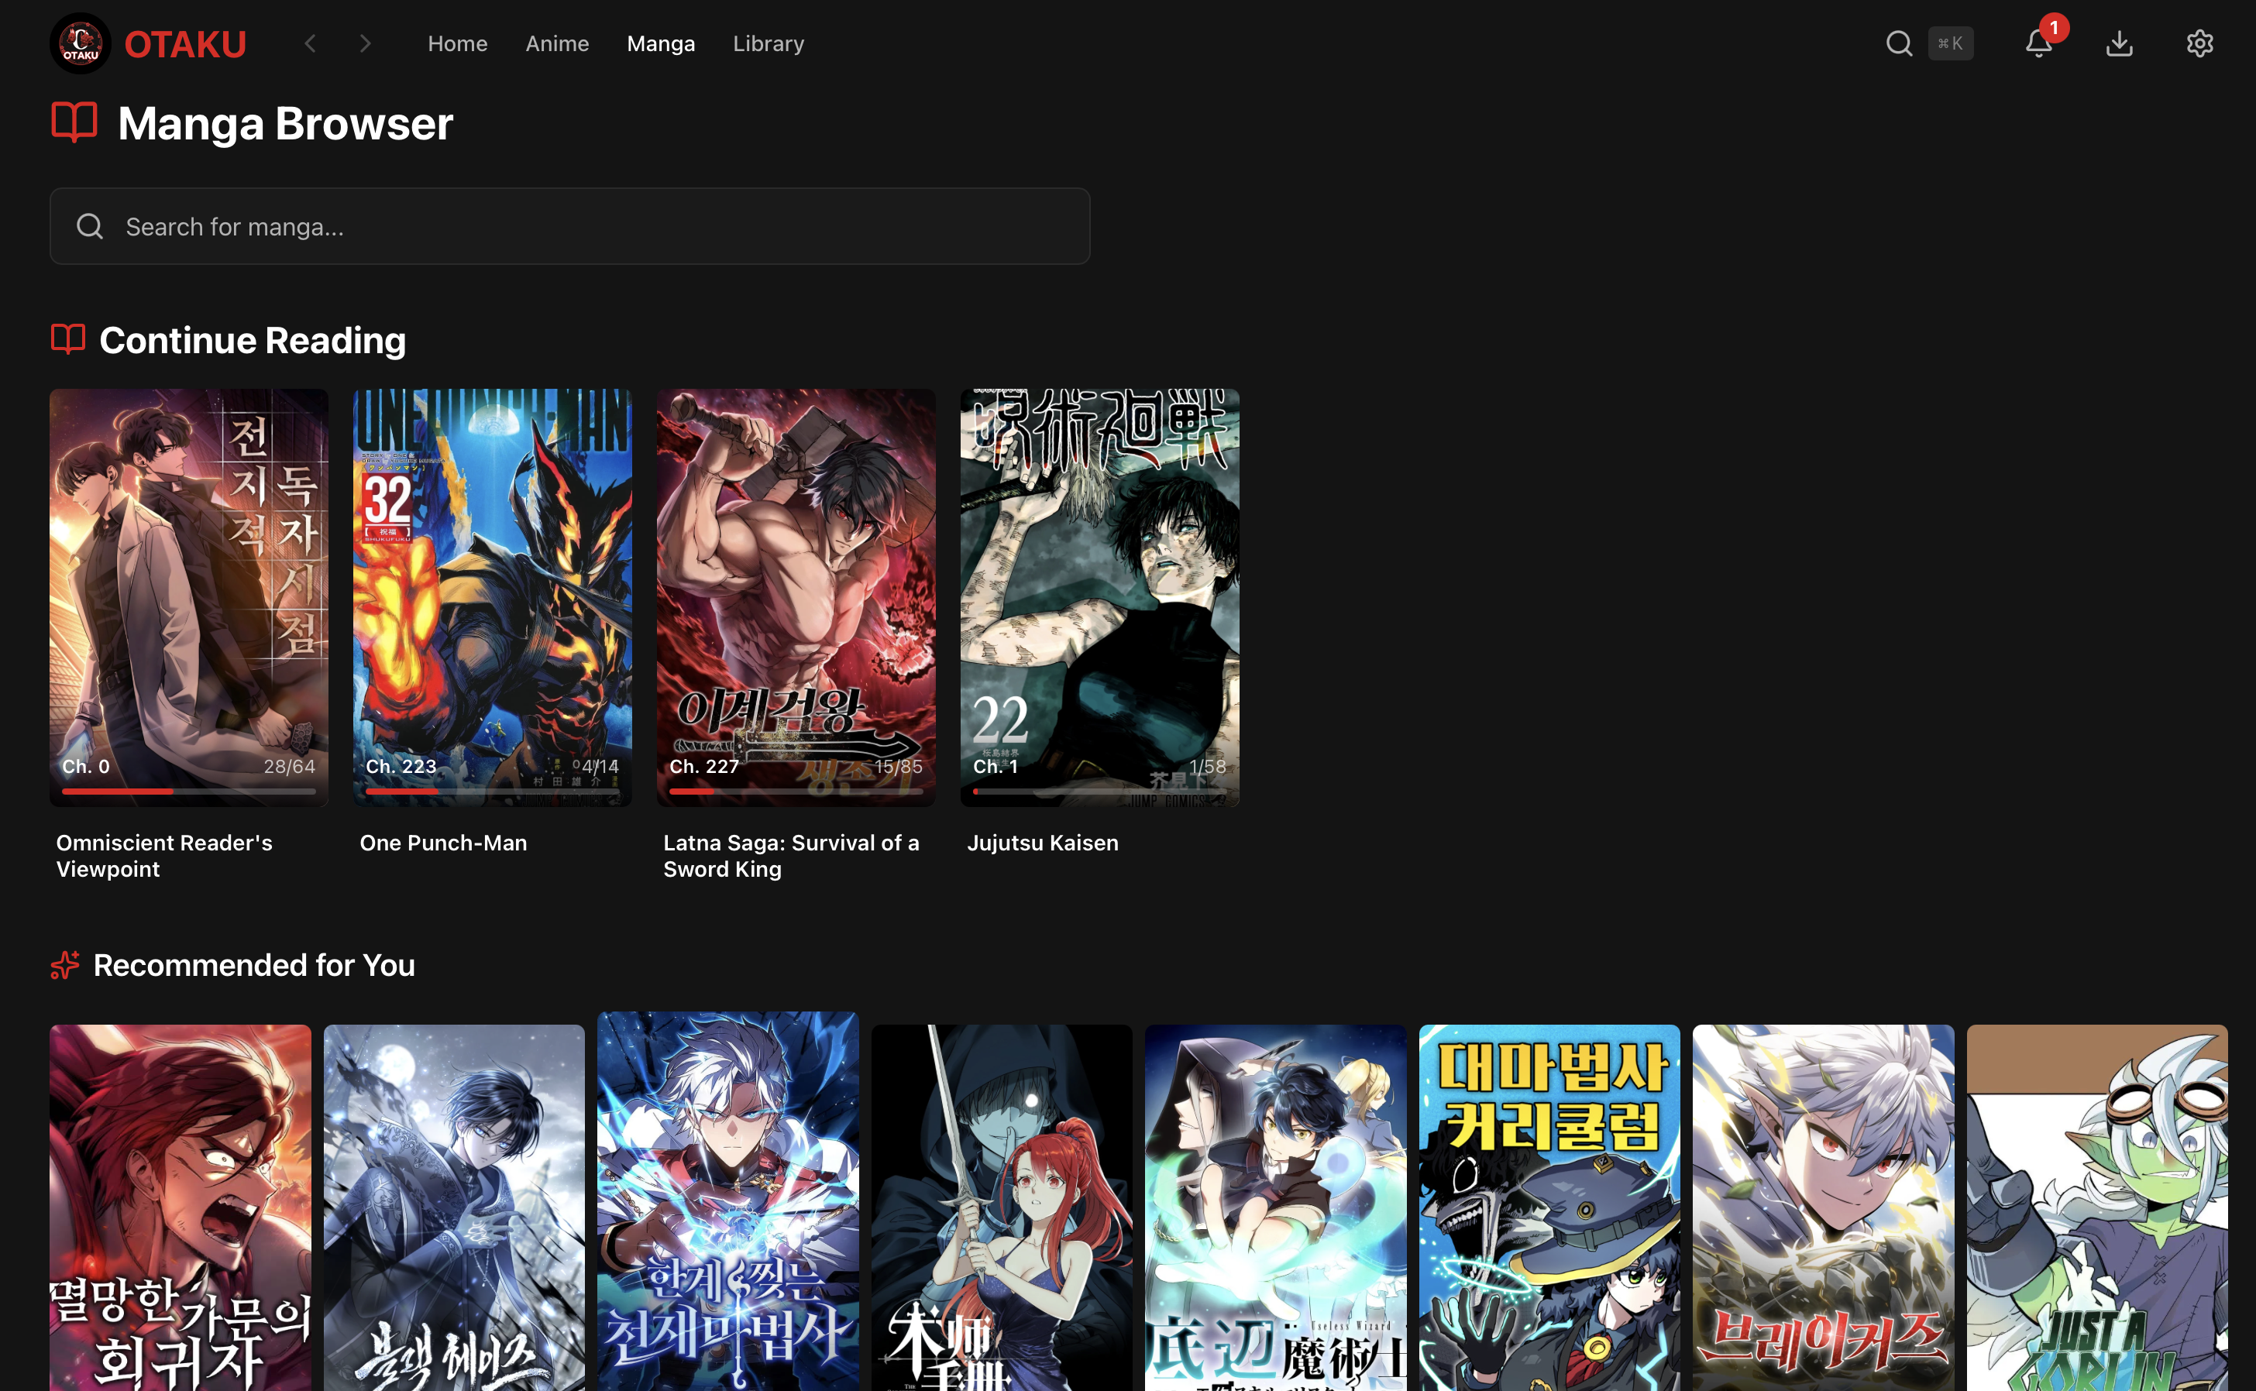This screenshot has height=1391, width=2256.
Task: Navigate back using the left arrow
Action: [310, 43]
